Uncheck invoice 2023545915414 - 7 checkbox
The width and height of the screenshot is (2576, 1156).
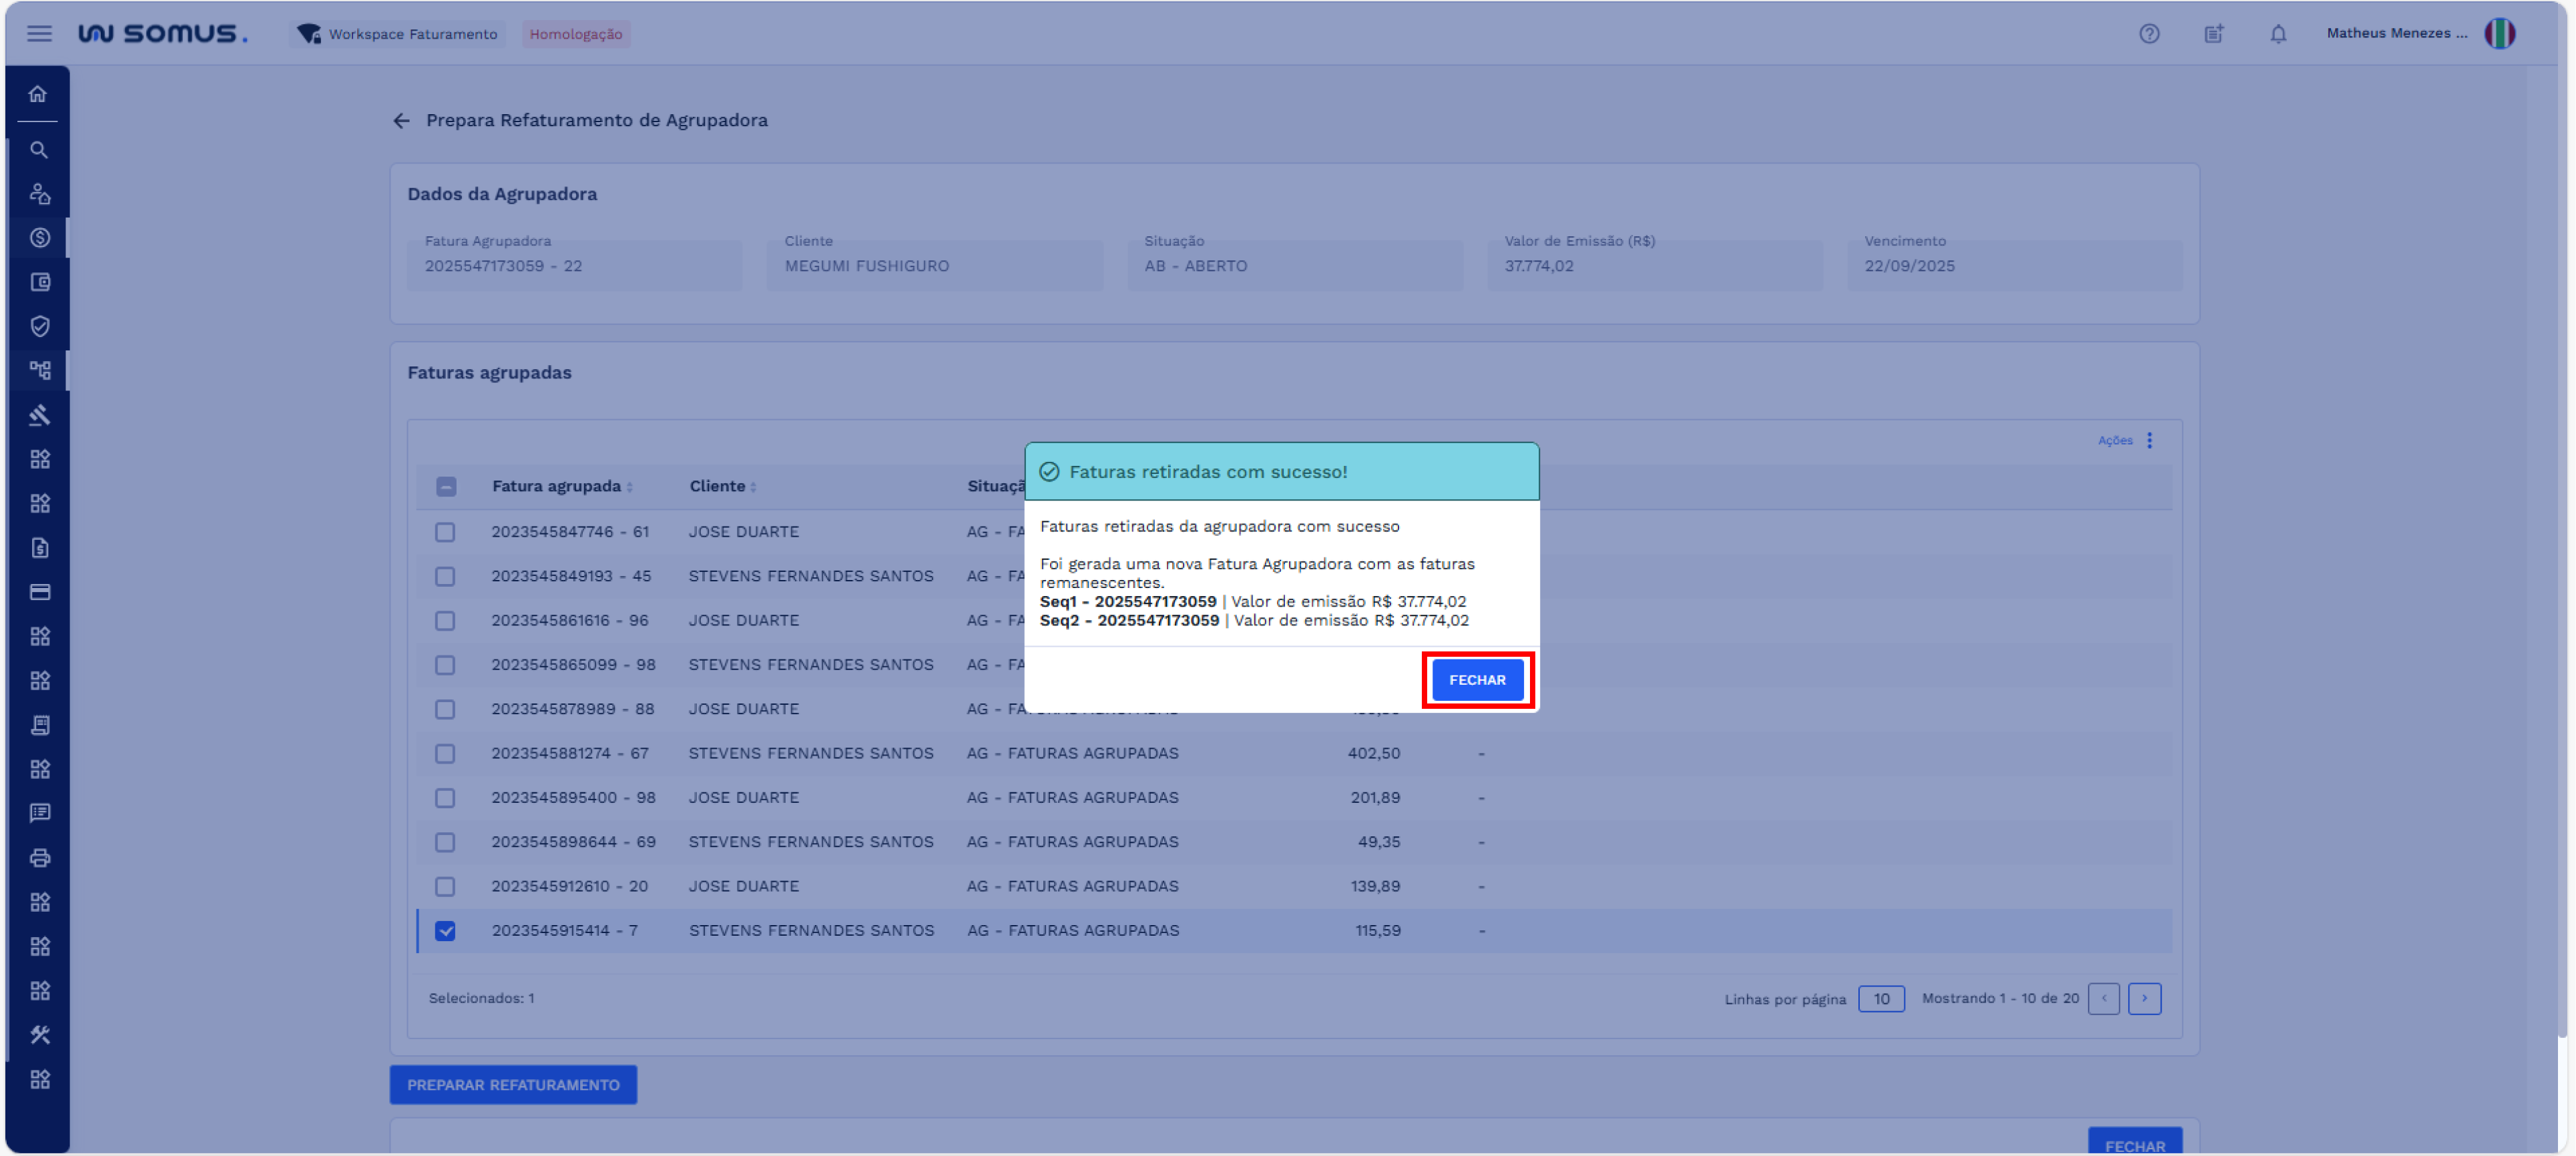click(x=445, y=930)
